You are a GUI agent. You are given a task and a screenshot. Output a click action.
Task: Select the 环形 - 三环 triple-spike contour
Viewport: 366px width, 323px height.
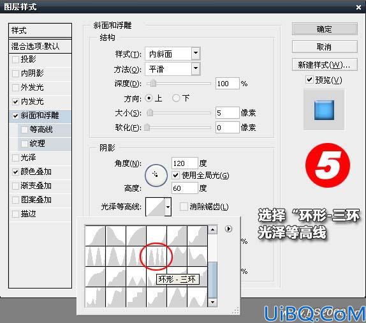[x=156, y=256]
